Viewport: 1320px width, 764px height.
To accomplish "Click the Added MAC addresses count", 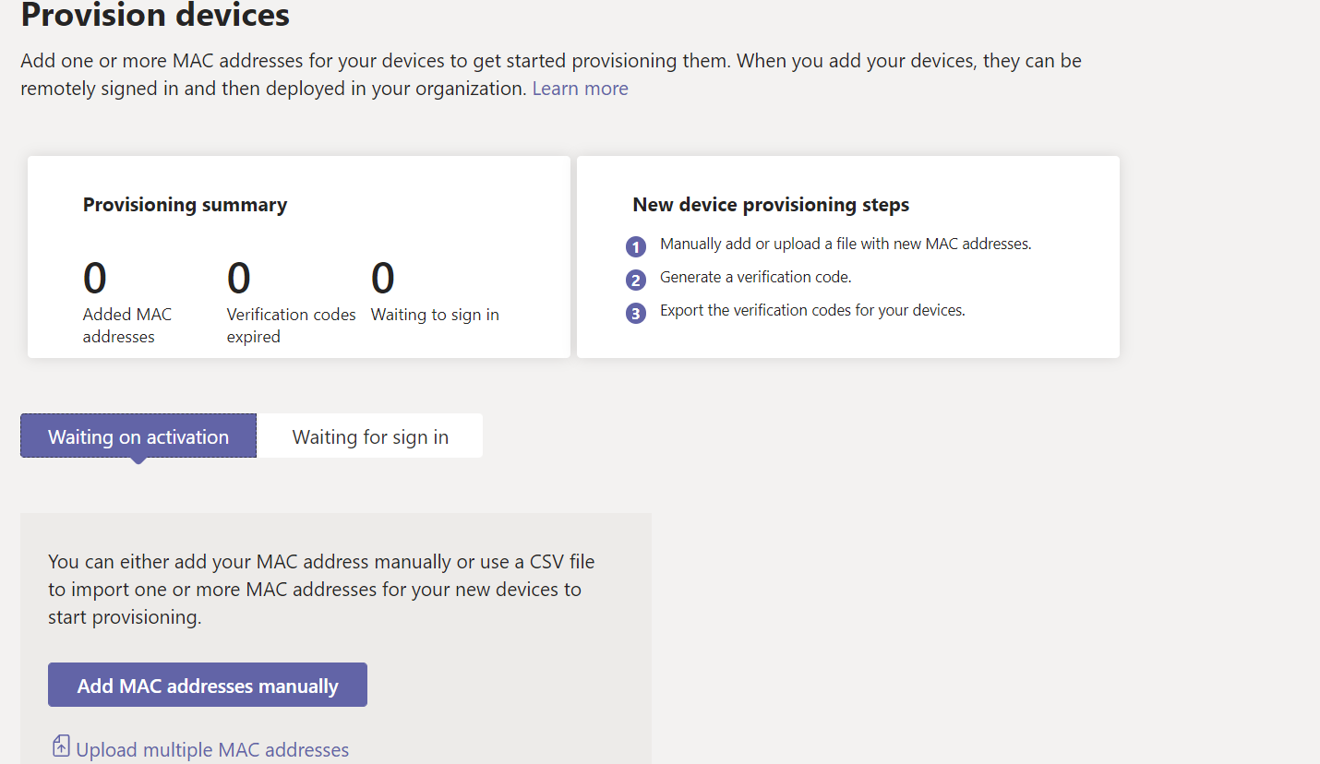I will click(95, 278).
